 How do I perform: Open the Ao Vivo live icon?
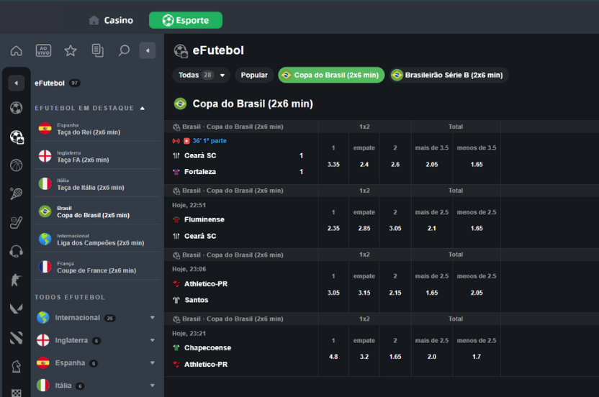click(43, 50)
